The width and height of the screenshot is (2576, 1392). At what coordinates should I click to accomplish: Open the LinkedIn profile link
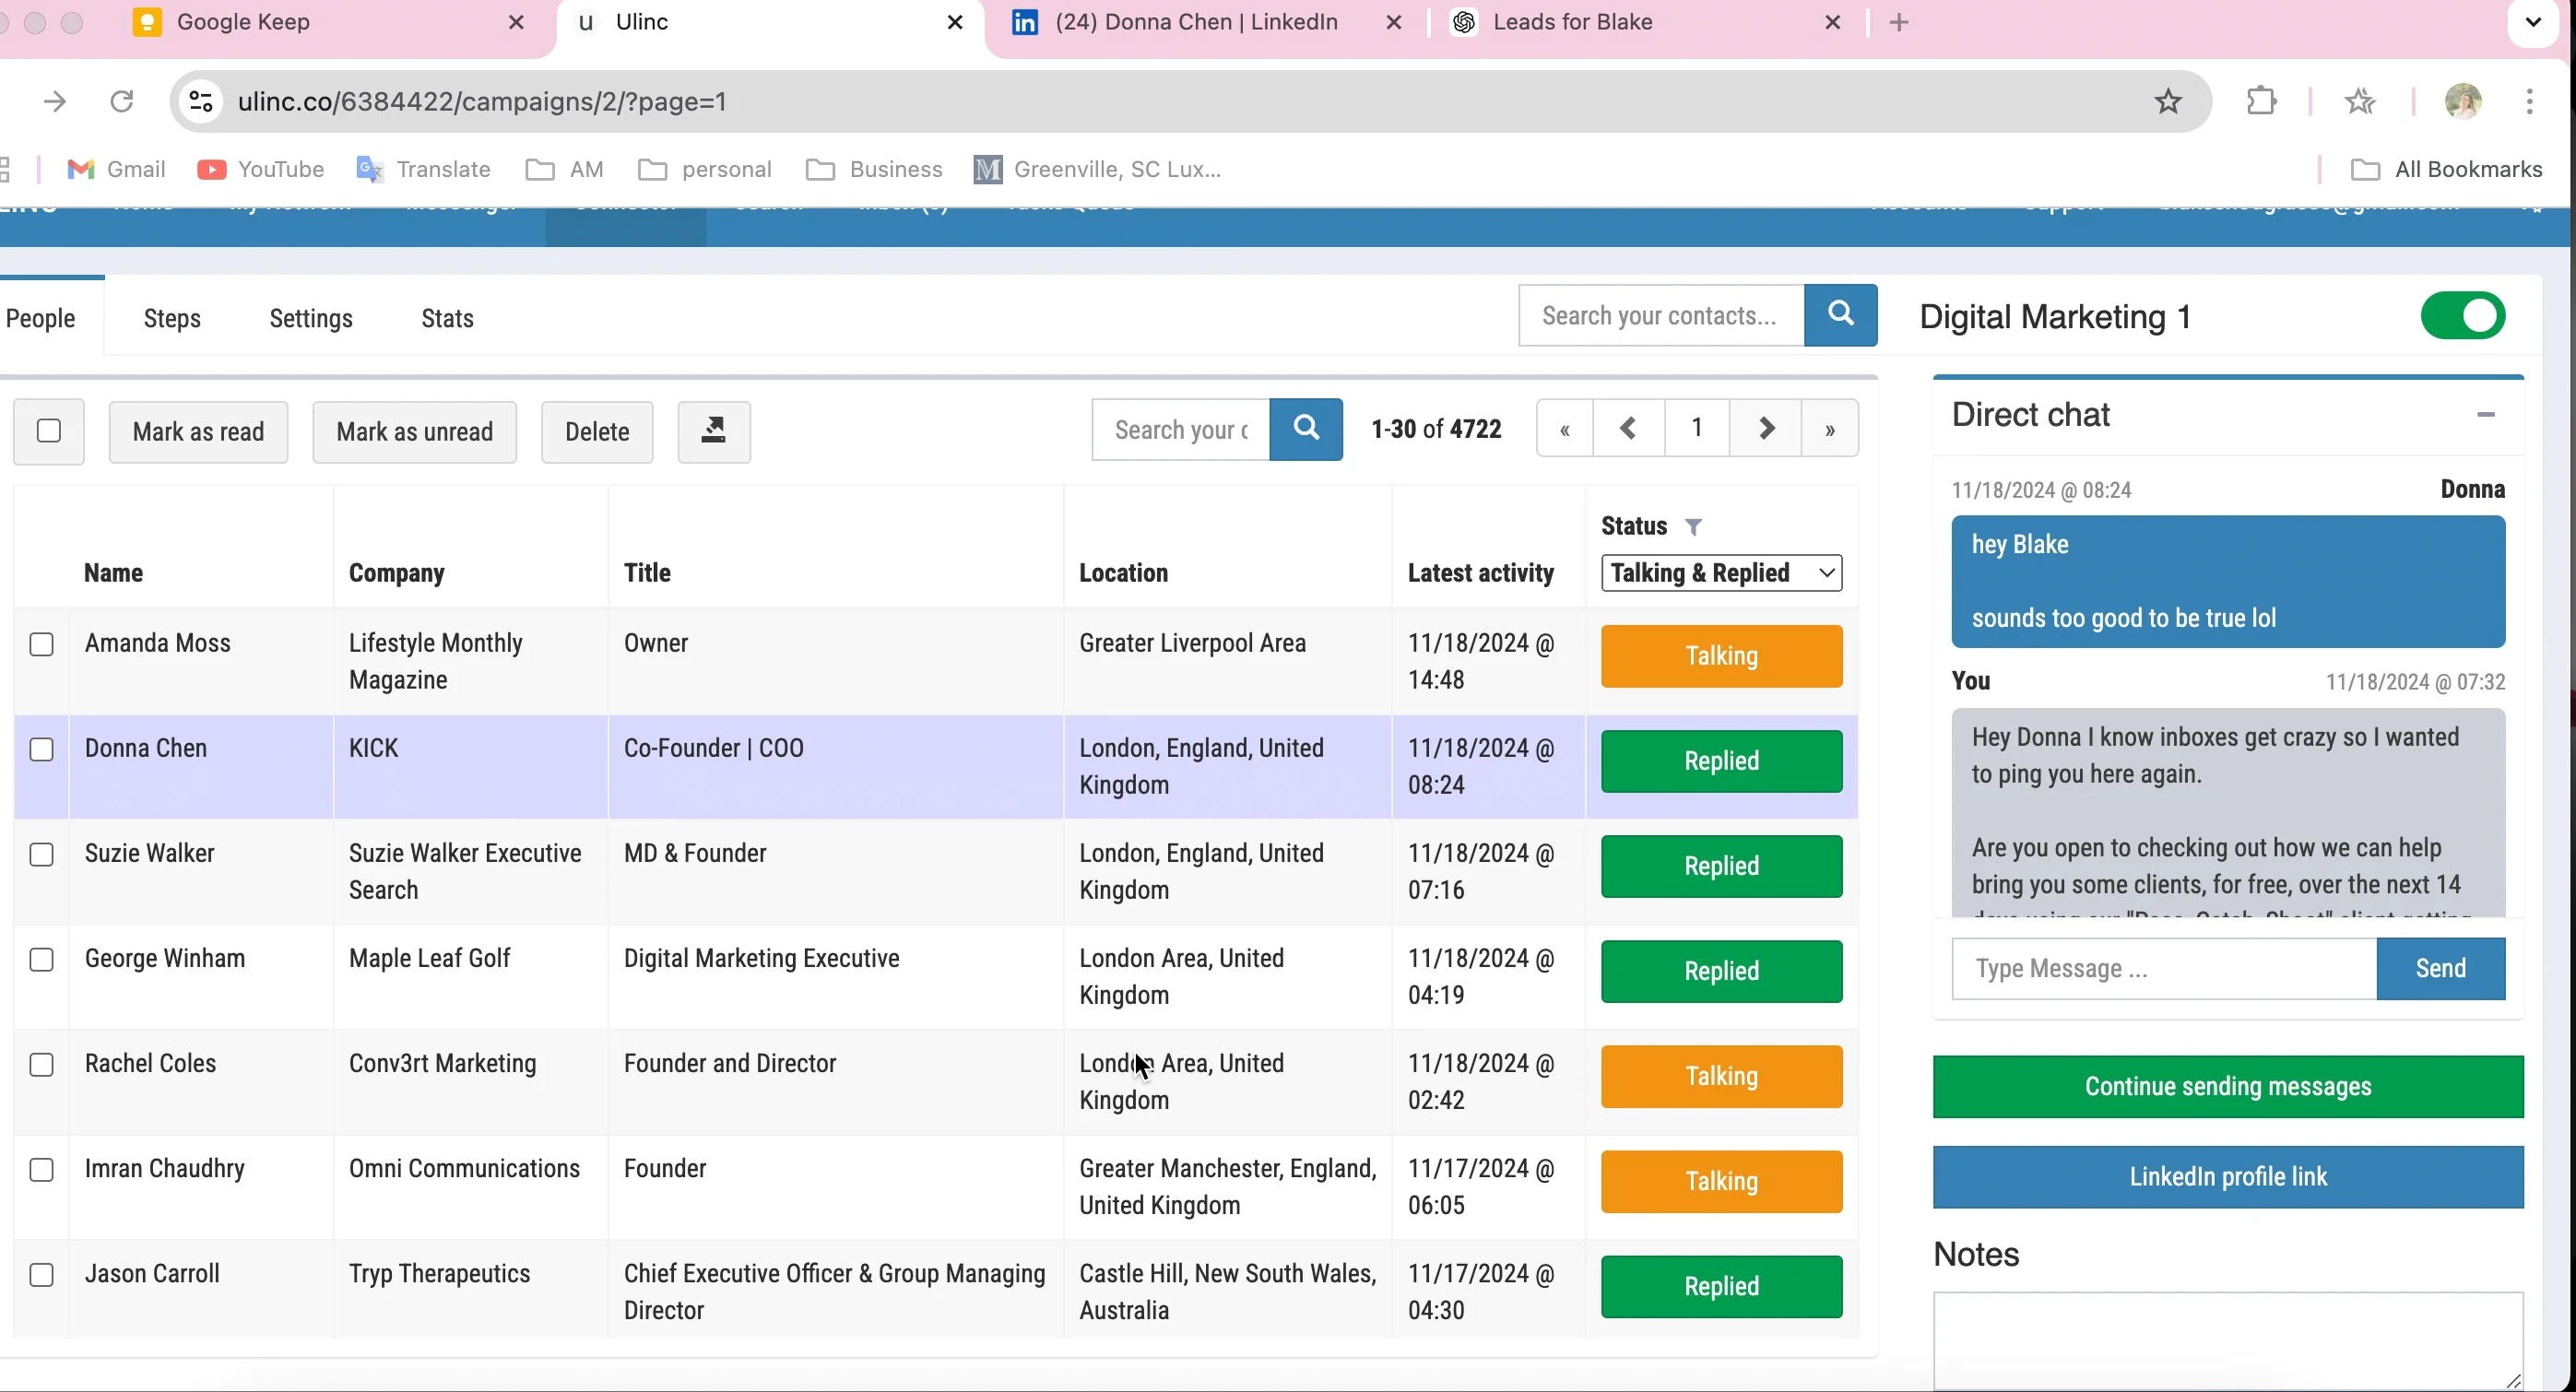2227,1176
